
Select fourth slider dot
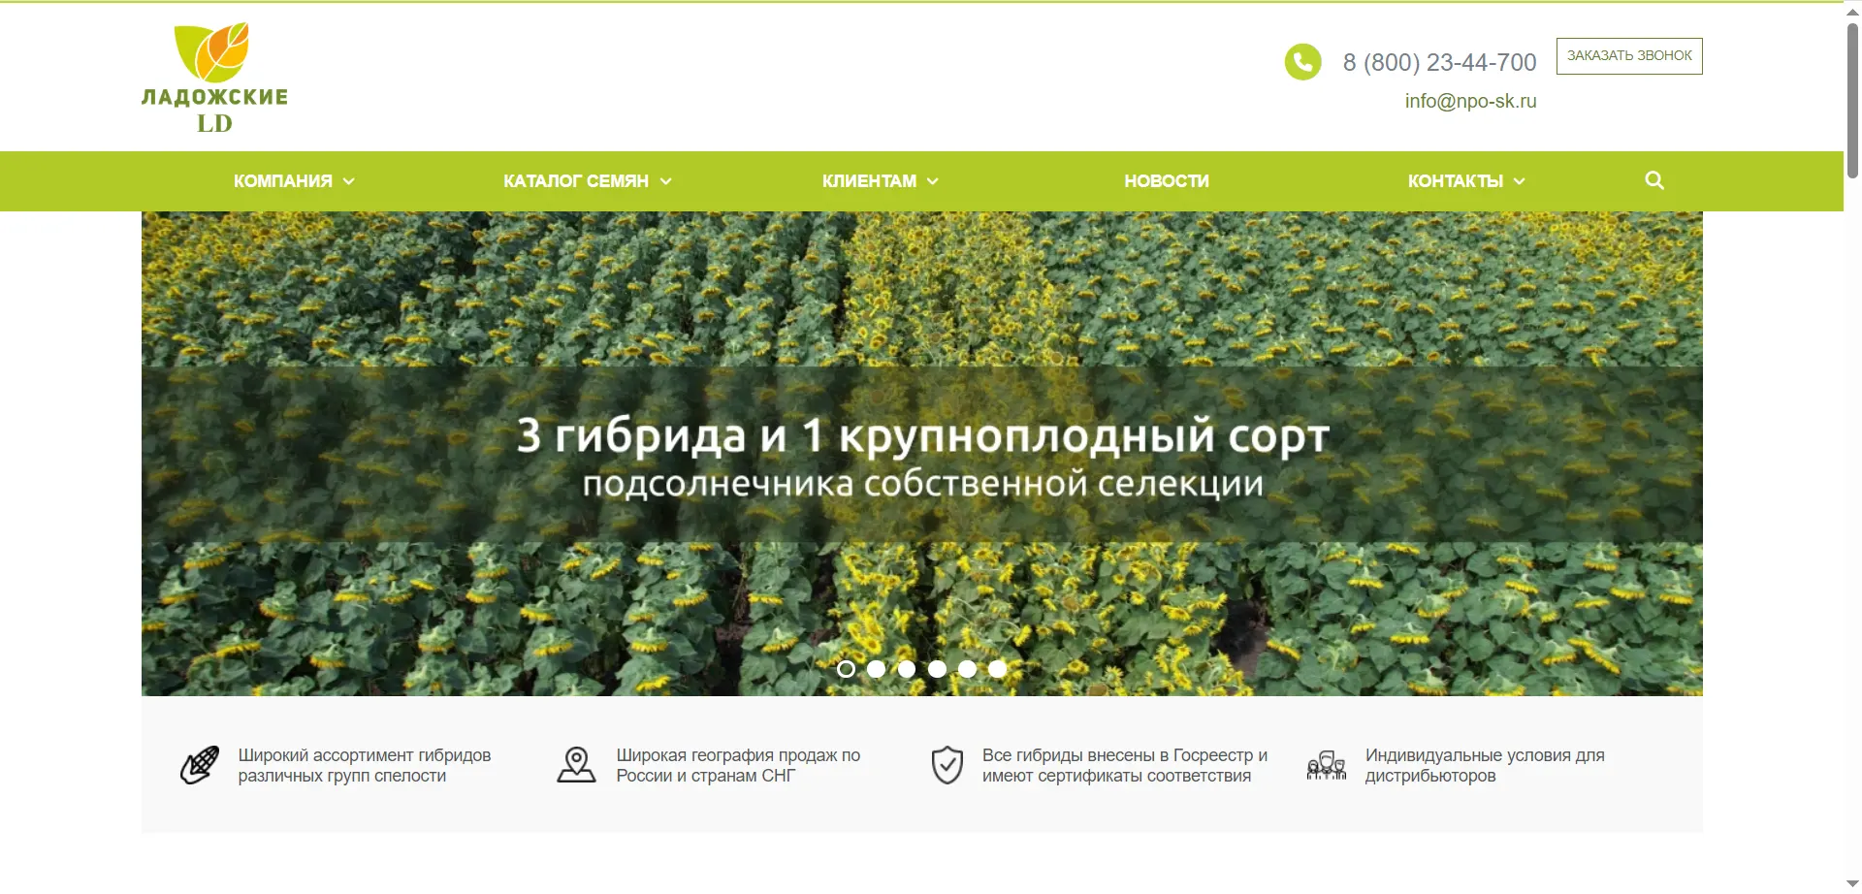[937, 669]
